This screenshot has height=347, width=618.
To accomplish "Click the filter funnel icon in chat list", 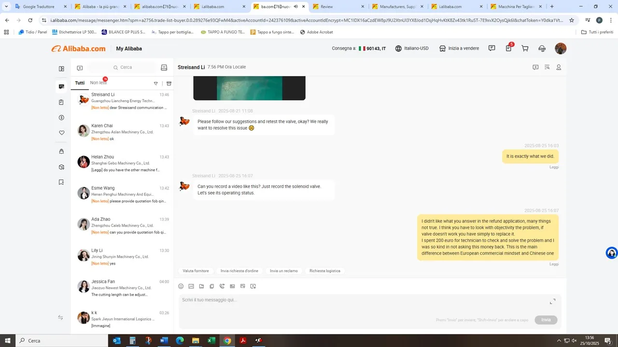I will (x=155, y=83).
